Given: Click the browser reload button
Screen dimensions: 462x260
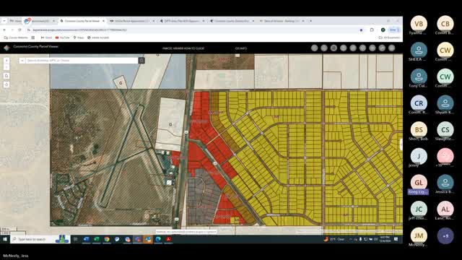Looking at the screenshot, I should pos(19,30).
